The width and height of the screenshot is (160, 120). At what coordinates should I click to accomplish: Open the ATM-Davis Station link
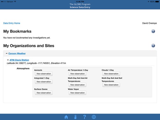[19, 60]
